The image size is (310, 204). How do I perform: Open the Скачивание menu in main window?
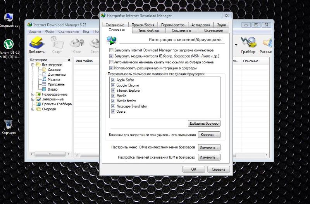[x=69, y=31]
